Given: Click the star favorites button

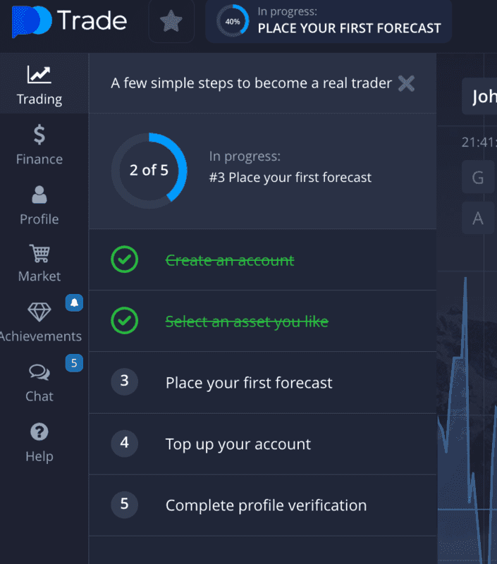Looking at the screenshot, I should [x=171, y=21].
